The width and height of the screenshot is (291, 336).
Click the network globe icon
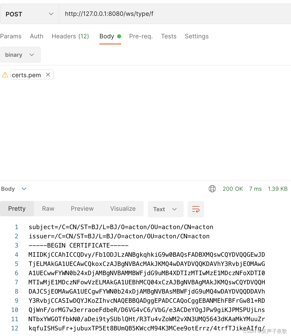pos(212,189)
